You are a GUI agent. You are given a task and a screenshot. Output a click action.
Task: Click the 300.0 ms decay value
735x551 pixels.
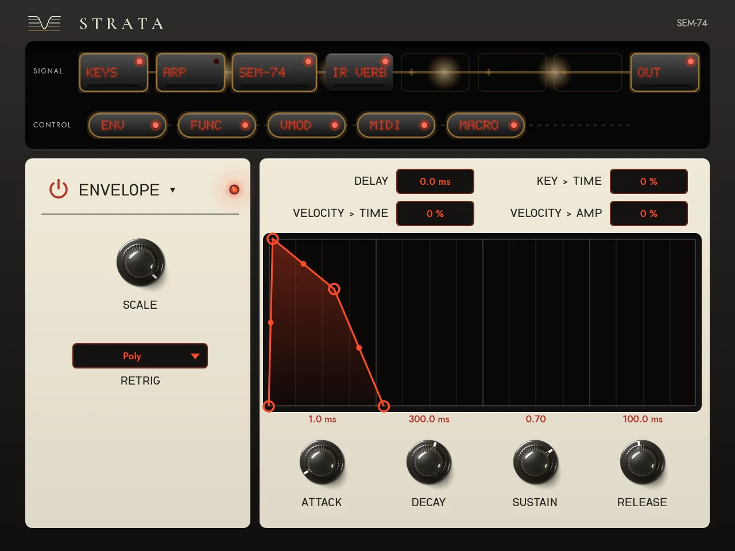(x=429, y=419)
